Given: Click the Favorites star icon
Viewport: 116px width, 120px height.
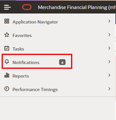Looking at the screenshot, I should (x=7, y=35).
